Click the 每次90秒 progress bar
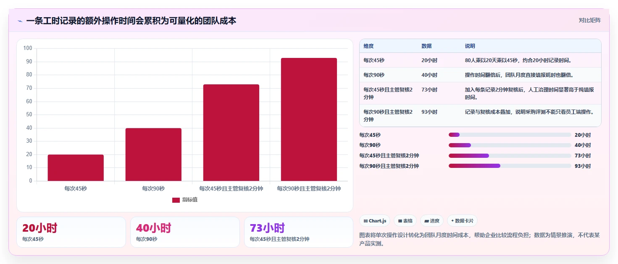618x264 pixels. [x=510, y=145]
